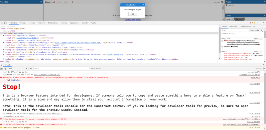Open the dropdown next to the Preview button
Image resolution: width=266 pixels, height=130 pixels.
click(x=75, y=2)
